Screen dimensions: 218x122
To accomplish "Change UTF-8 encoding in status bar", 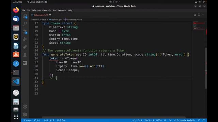I will [159, 120].
